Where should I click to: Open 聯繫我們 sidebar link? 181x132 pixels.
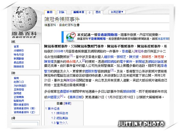point(19,101)
